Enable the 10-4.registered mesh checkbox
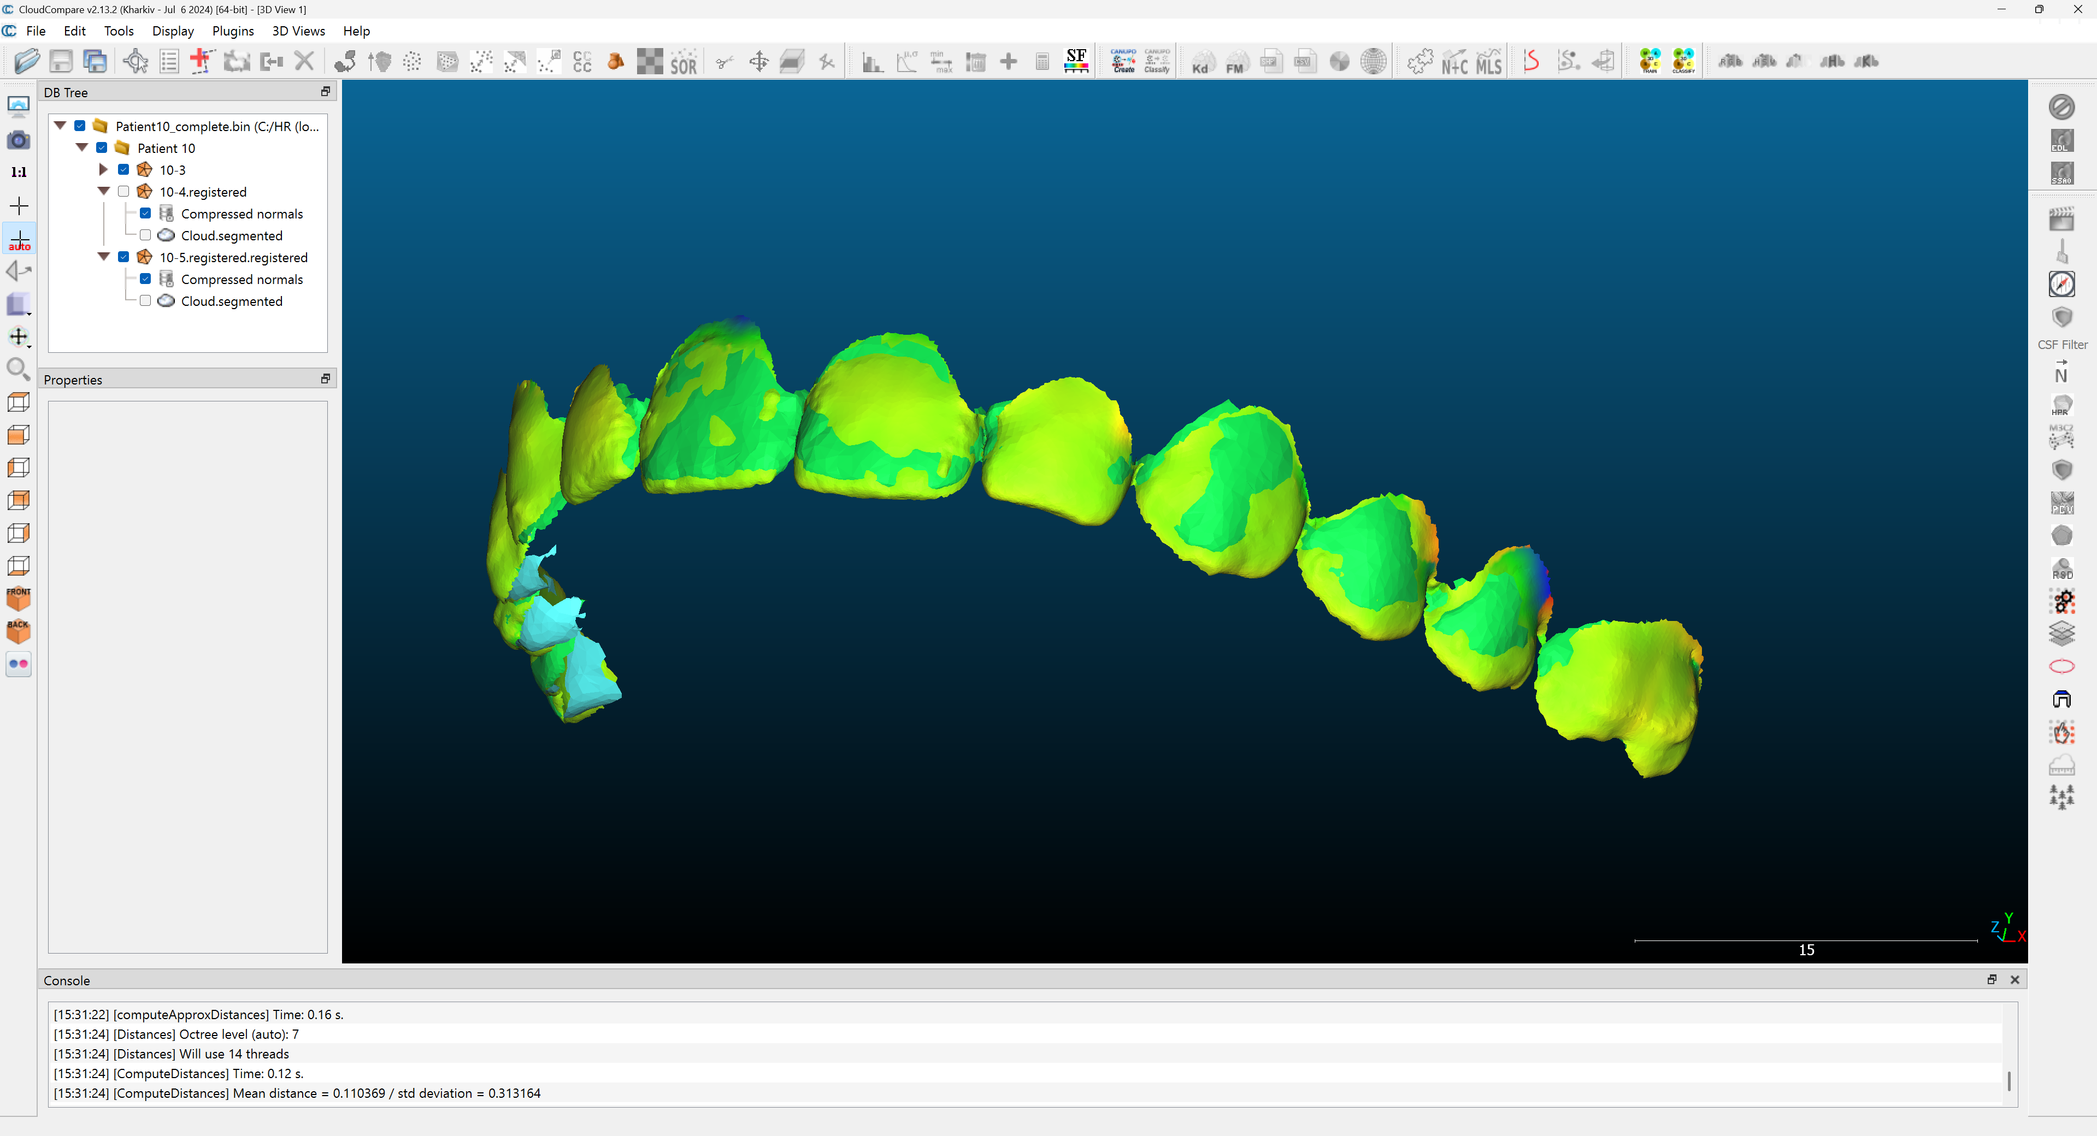Image resolution: width=2097 pixels, height=1136 pixels. pyautogui.click(x=123, y=191)
